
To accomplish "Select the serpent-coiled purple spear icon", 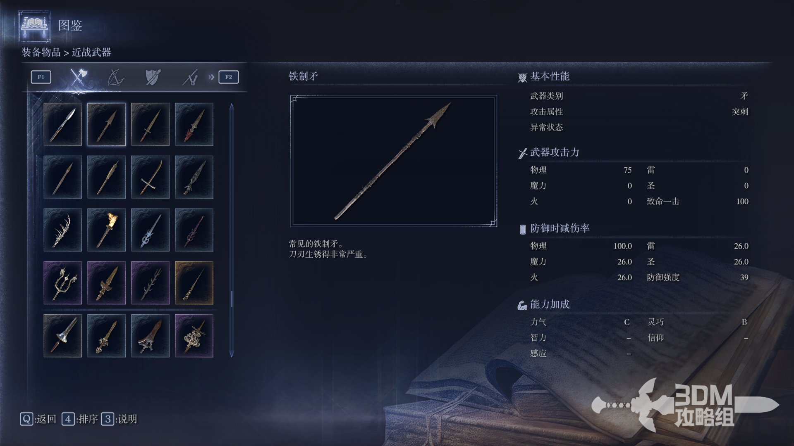I will [x=194, y=336].
